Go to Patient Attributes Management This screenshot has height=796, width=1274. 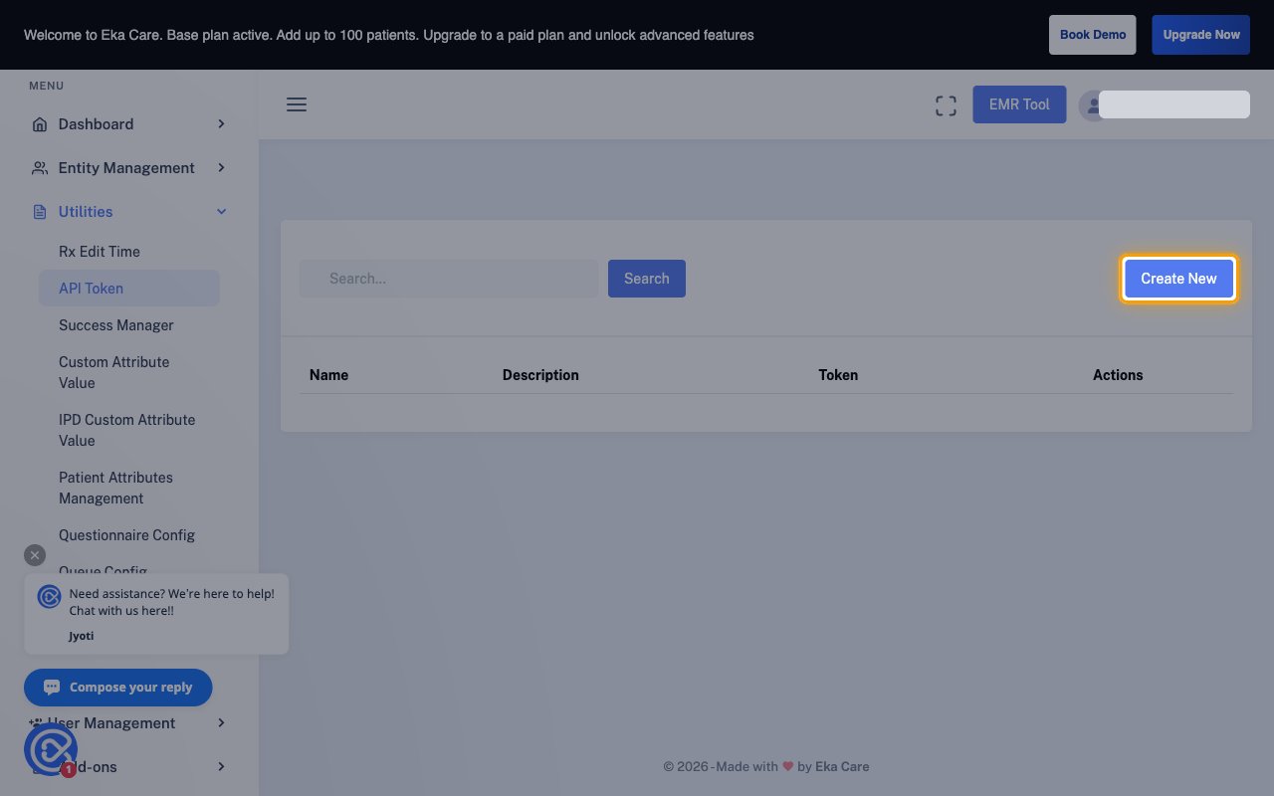(115, 488)
